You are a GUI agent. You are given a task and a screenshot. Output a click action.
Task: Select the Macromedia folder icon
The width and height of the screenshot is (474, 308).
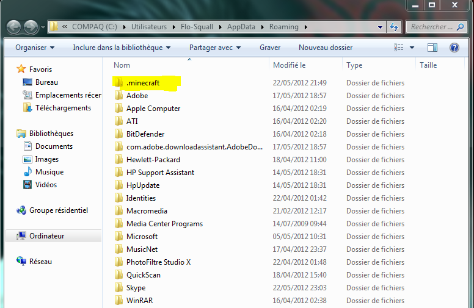click(x=119, y=211)
